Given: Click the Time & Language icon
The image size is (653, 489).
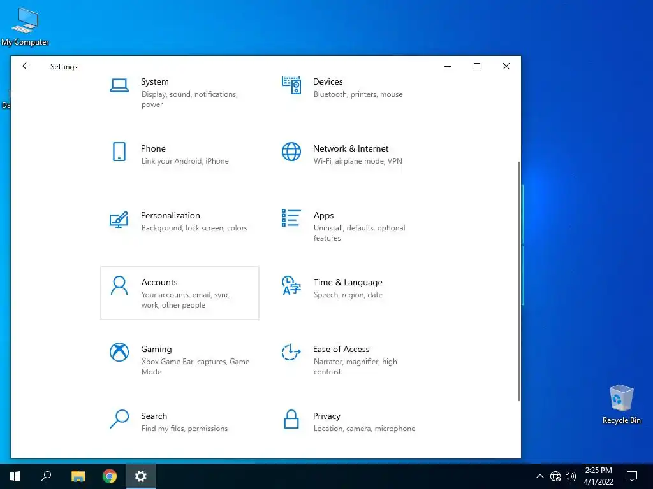Looking at the screenshot, I should point(291,285).
